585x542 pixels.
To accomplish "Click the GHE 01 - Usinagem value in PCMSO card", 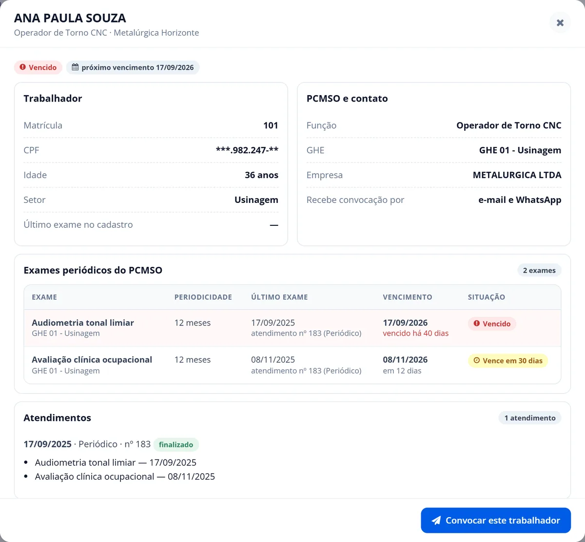I will click(520, 150).
